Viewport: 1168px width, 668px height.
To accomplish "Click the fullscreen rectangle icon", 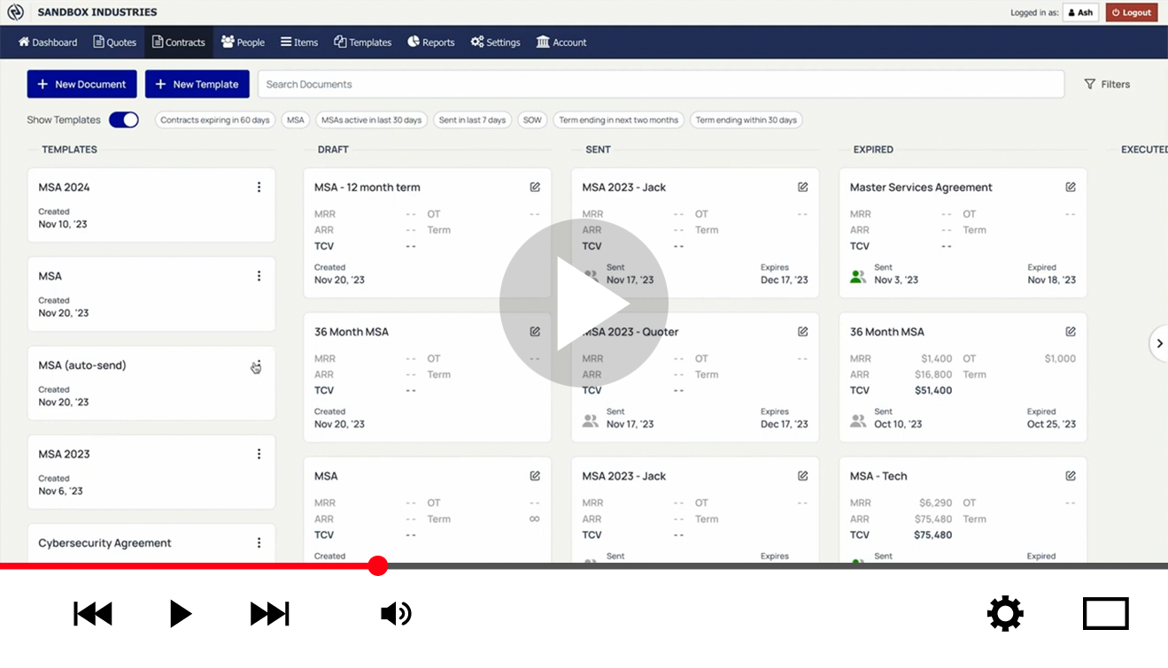I will coord(1105,614).
